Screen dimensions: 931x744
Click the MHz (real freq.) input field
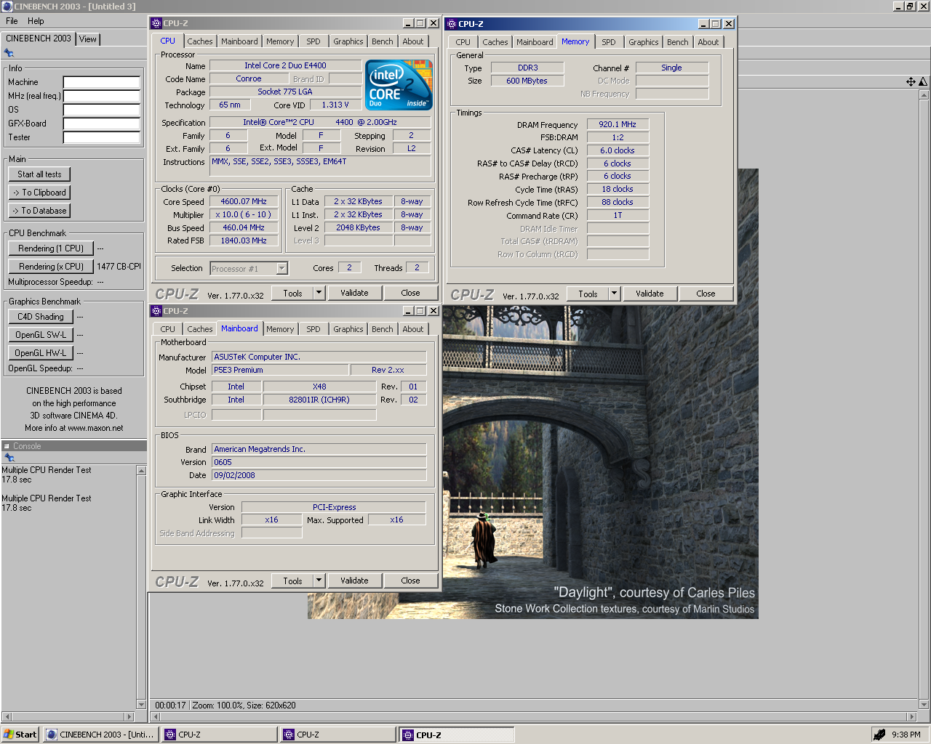[x=102, y=96]
